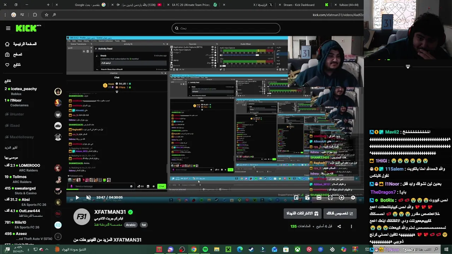Image resolution: width=452 pixels, height=254 pixels.
Task: Open Minecraft creeper taskbar icon
Action: (228, 249)
